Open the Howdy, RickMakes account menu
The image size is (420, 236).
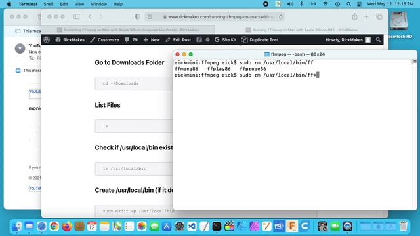coord(348,39)
